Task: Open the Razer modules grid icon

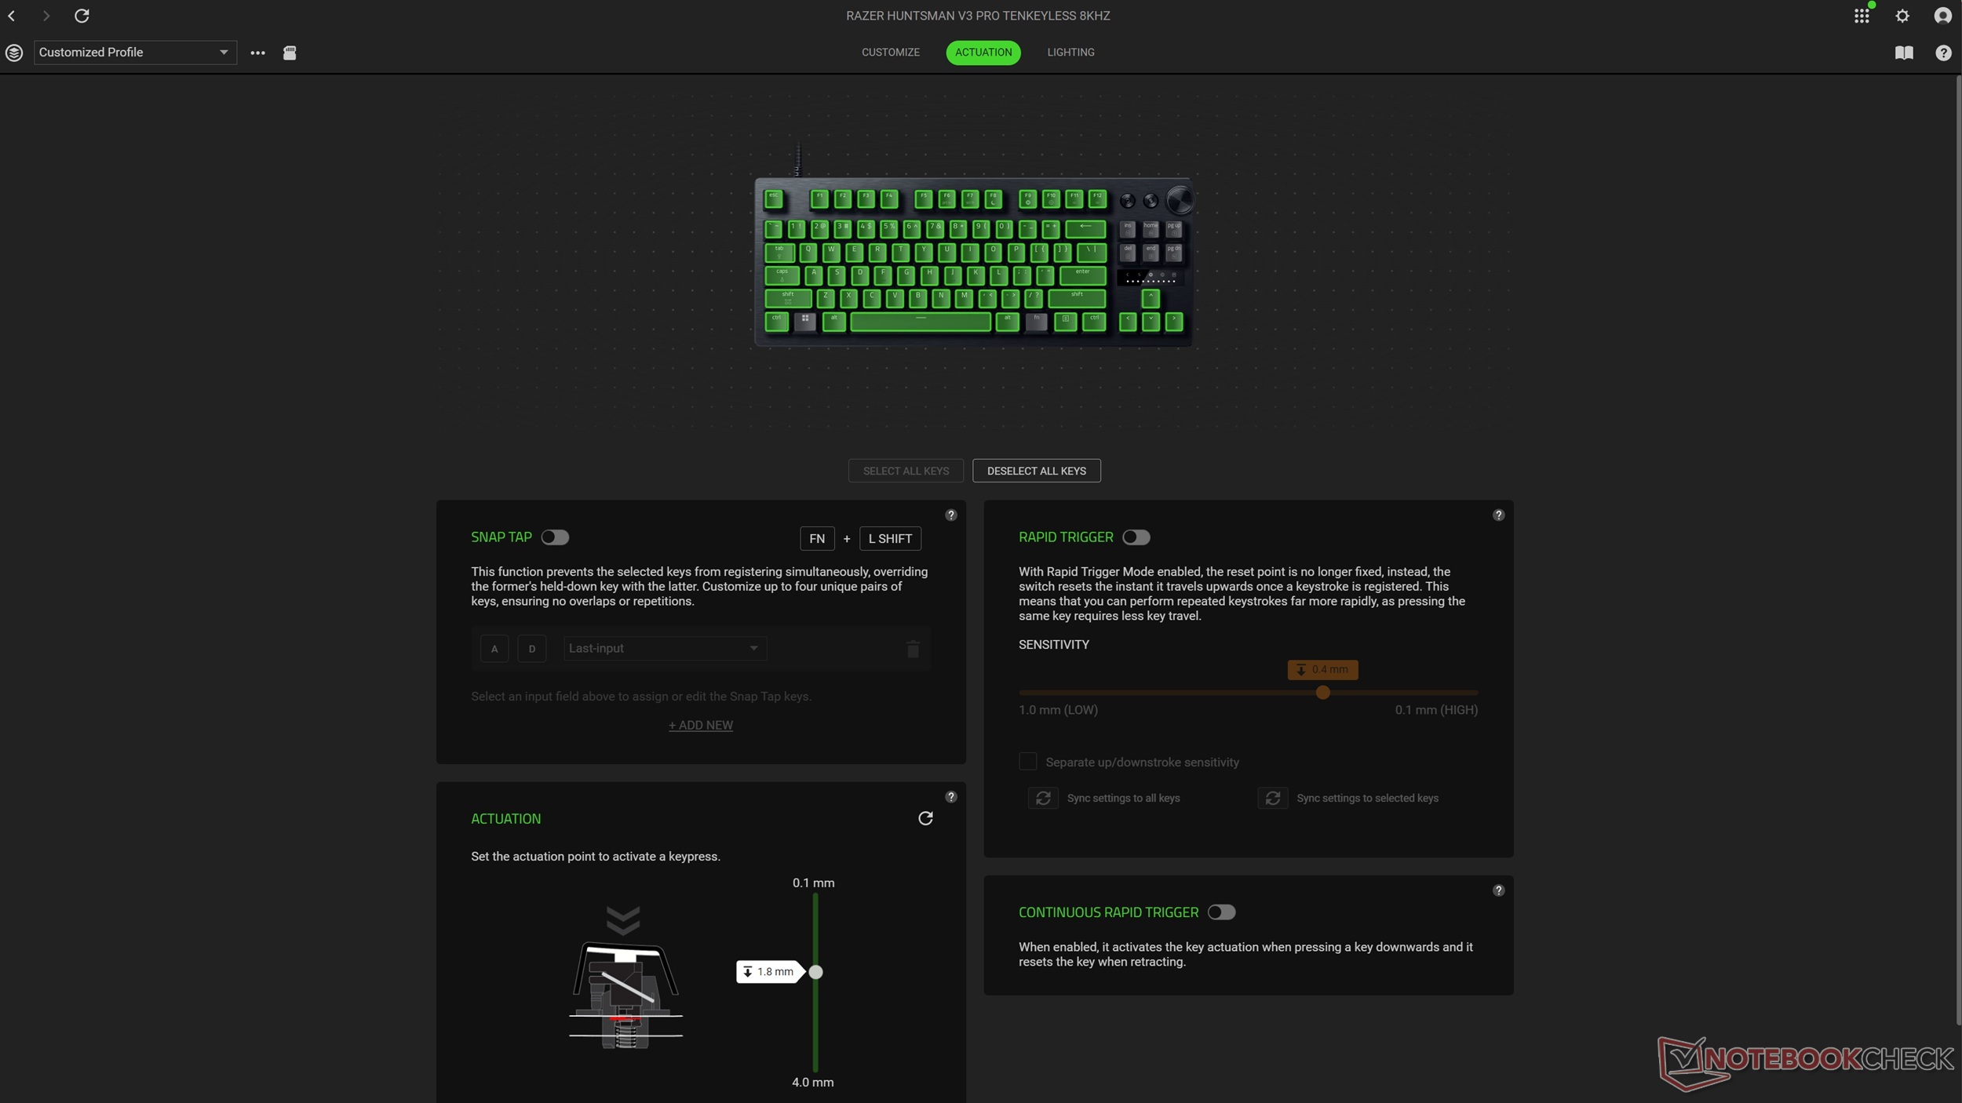Action: (1862, 16)
